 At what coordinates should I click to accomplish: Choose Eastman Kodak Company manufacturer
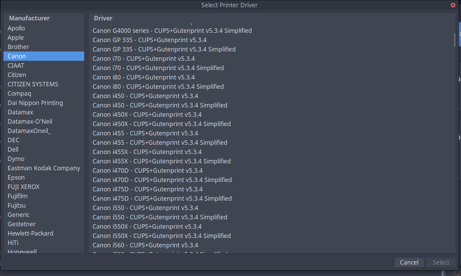(x=44, y=168)
